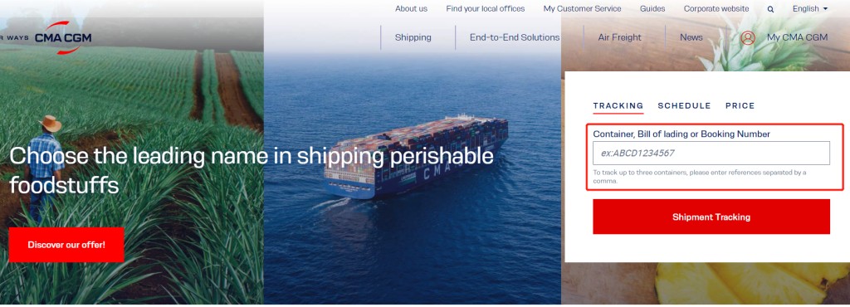
Task: Click the My CMA CGM text link
Action: coord(798,37)
